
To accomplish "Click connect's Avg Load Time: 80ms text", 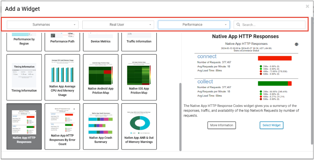I will point(209,71).
